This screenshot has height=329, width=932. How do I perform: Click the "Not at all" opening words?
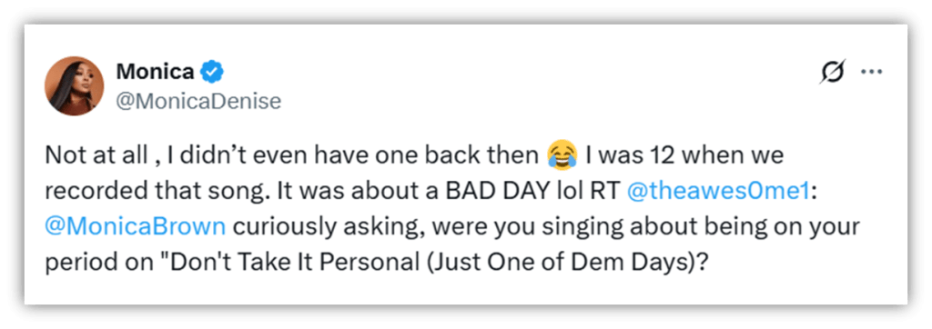pos(95,156)
